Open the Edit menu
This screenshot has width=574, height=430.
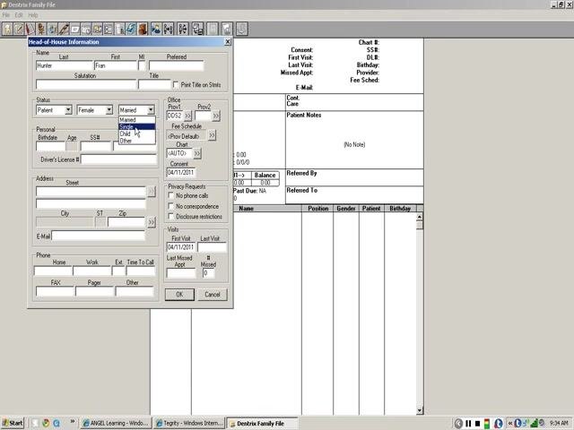(x=19, y=15)
